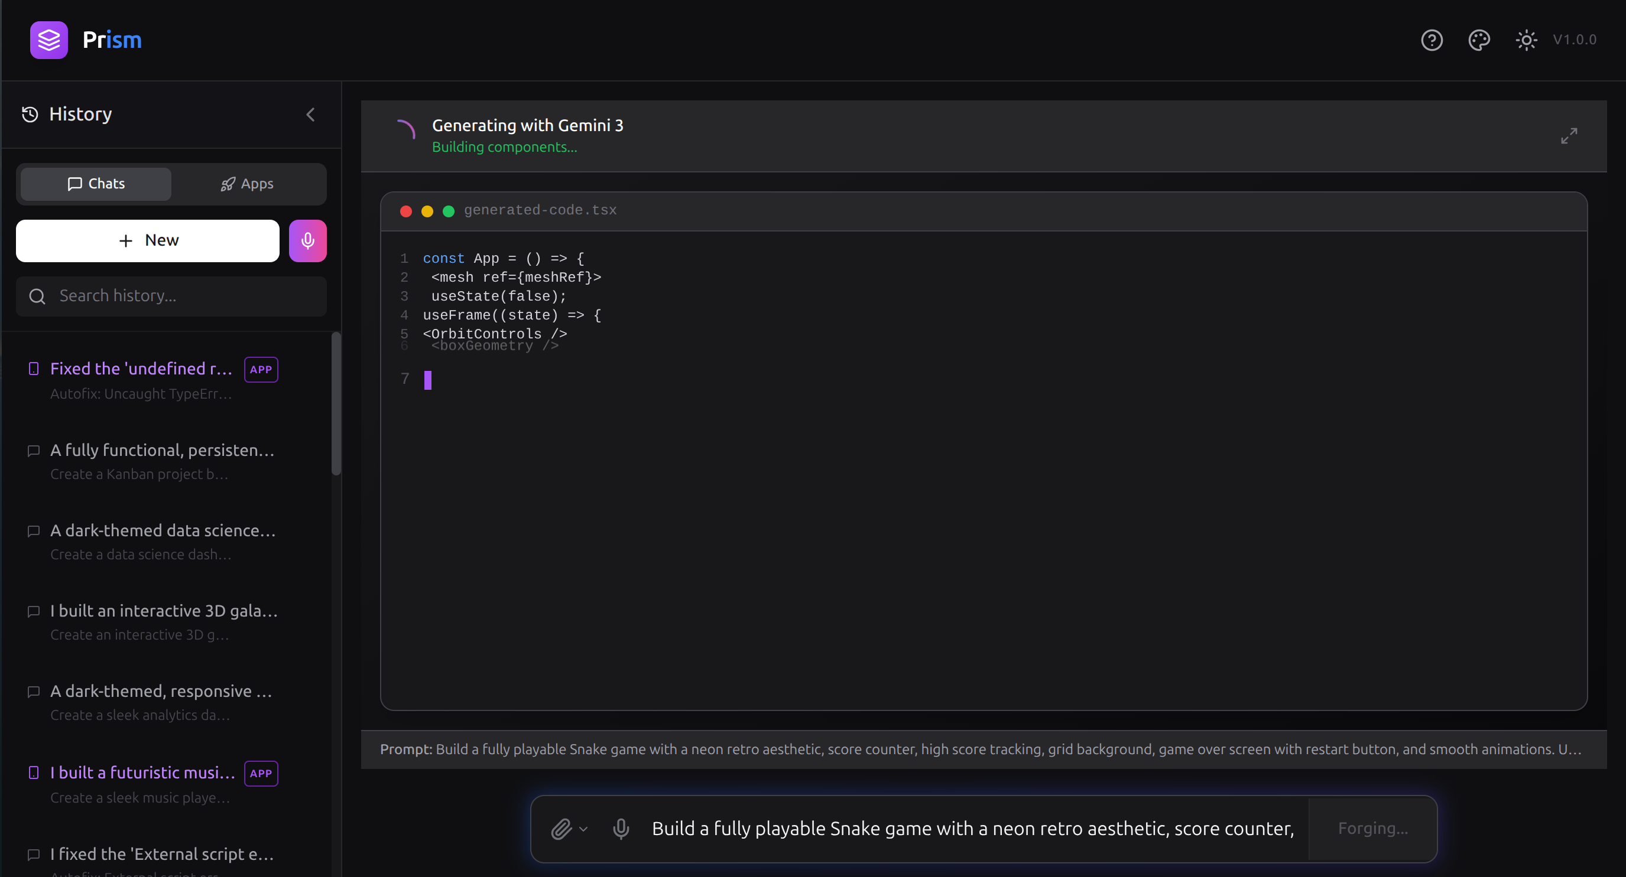This screenshot has width=1626, height=877.
Task: Click the Prism logo icon
Action: point(48,40)
